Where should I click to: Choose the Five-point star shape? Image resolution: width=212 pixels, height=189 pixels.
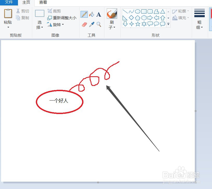(138, 24)
